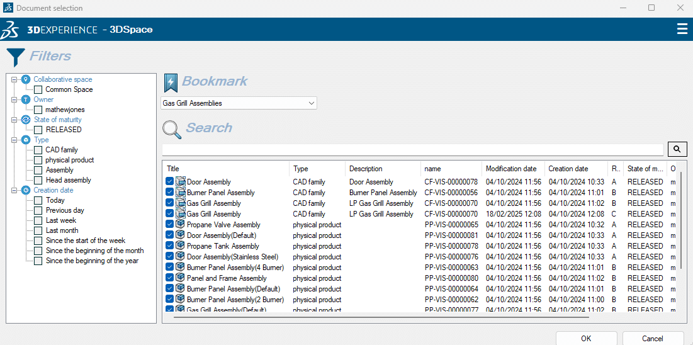Click the Last week filter checkbox

coord(38,221)
